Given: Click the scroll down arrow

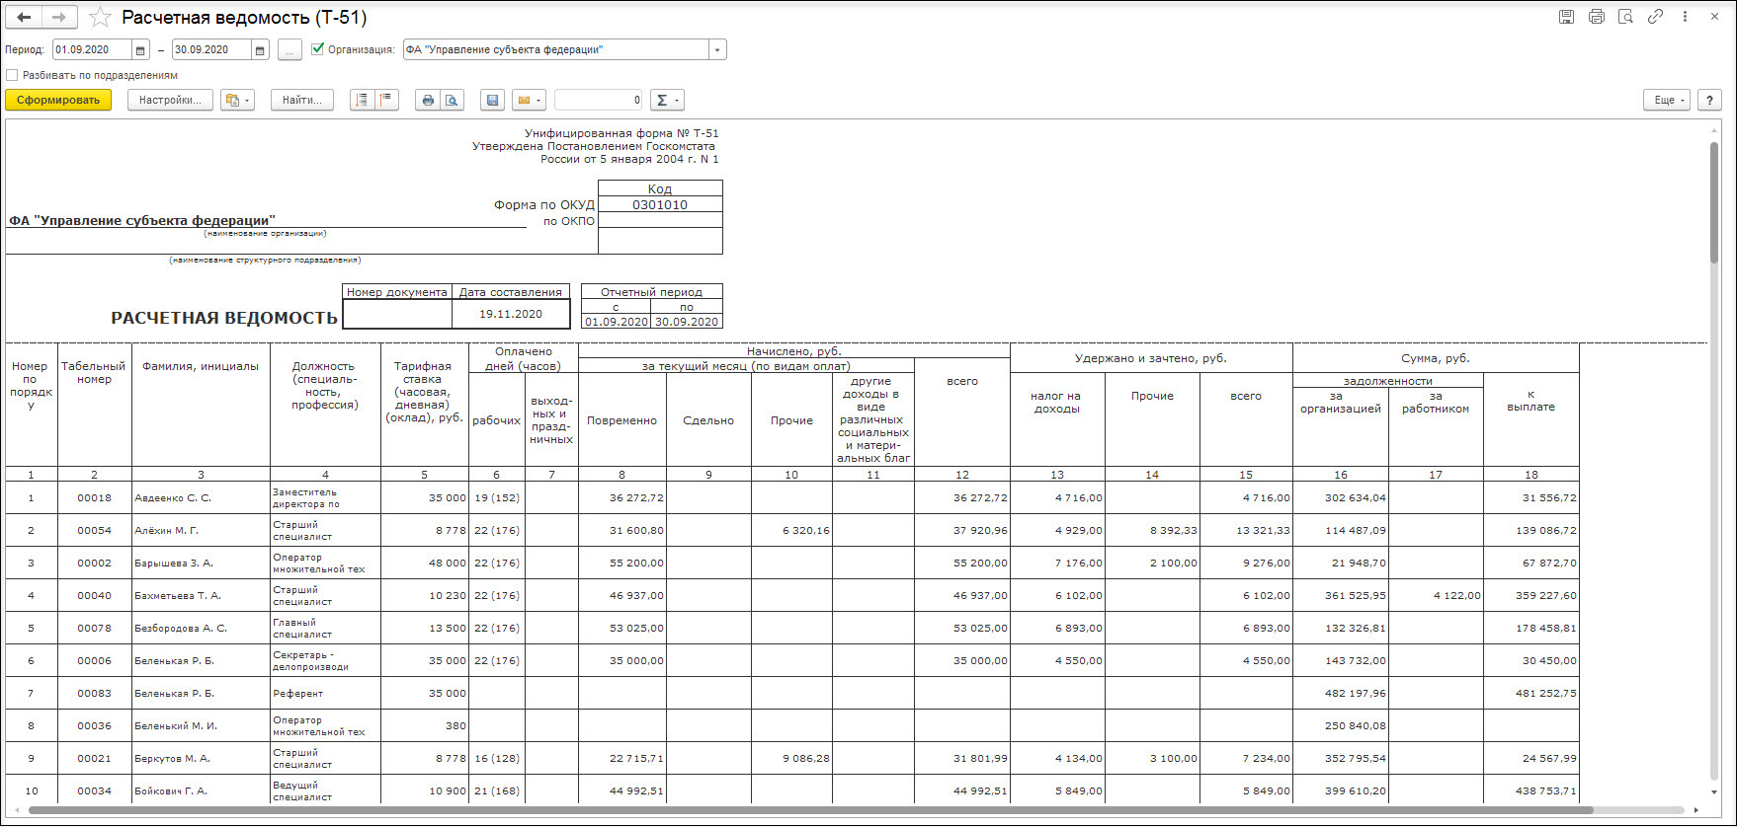Looking at the screenshot, I should [x=1714, y=791].
